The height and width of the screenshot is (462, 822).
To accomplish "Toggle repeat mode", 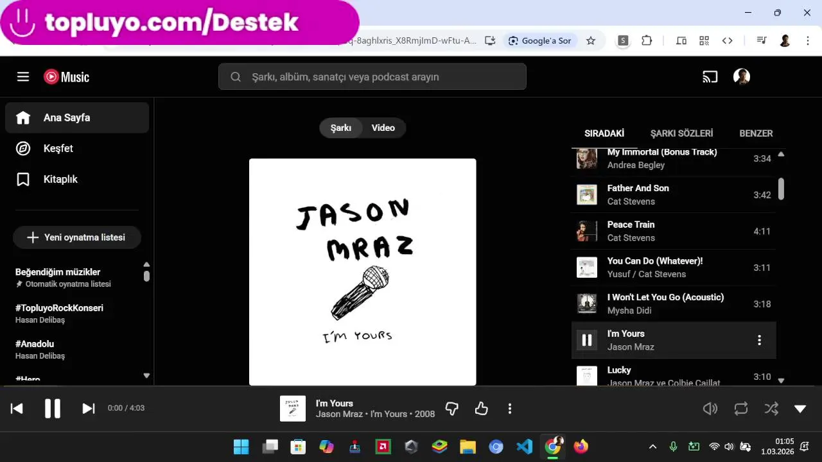I will pos(741,409).
